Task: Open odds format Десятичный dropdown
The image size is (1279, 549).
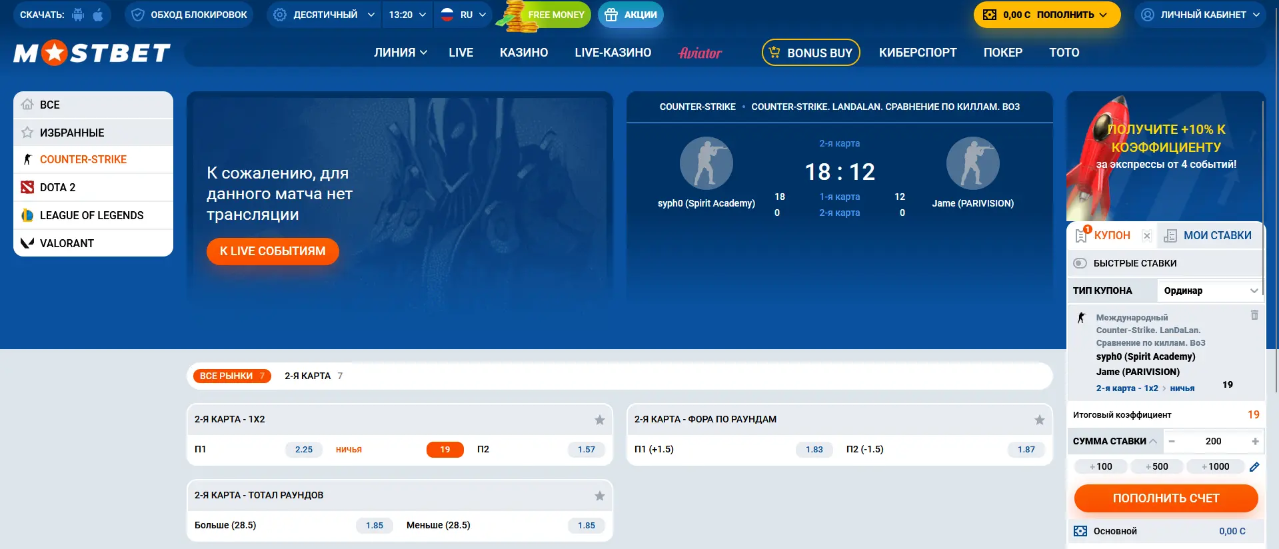Action: coord(325,15)
